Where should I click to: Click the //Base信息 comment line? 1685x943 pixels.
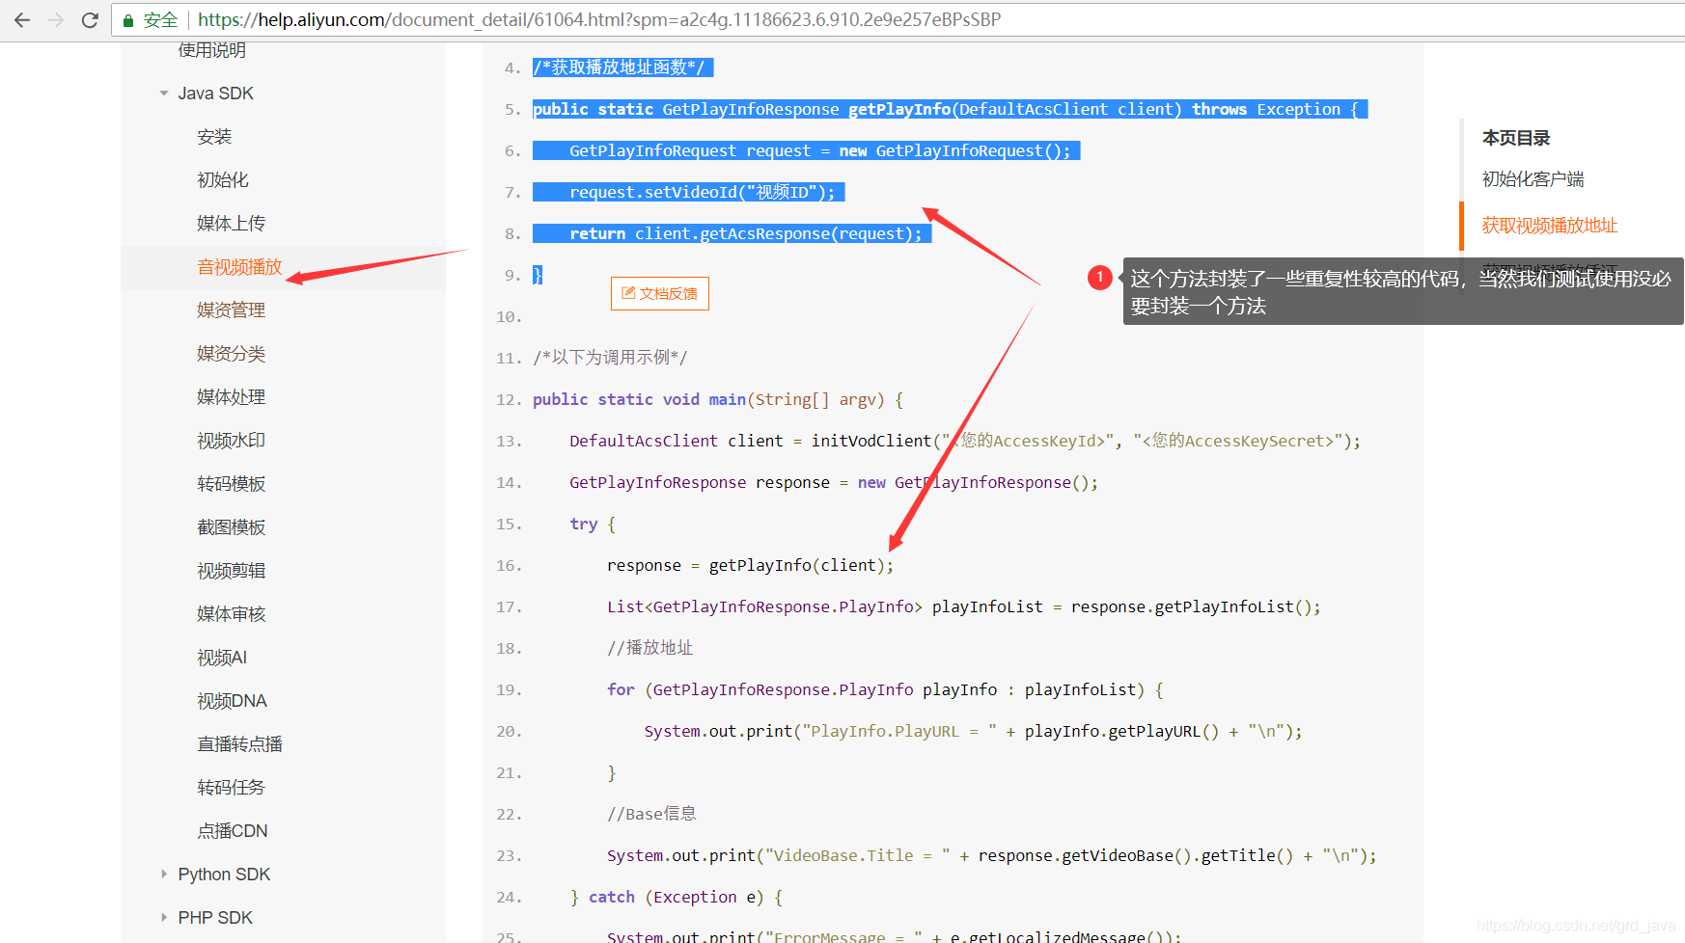(651, 814)
